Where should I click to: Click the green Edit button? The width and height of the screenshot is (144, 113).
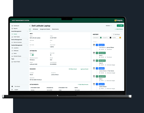point(120,25)
